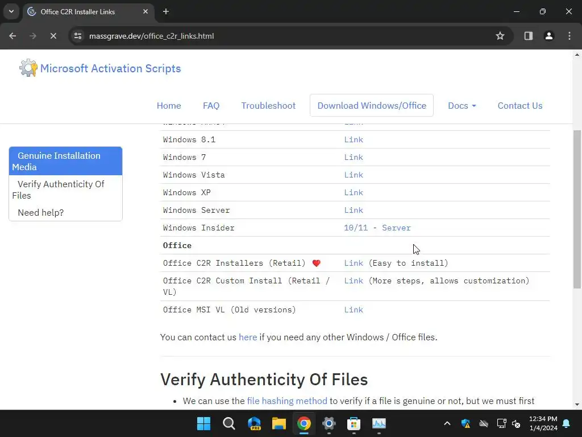Show hidden system tray icons chevron
Image resolution: width=582 pixels, height=437 pixels.
click(447, 423)
